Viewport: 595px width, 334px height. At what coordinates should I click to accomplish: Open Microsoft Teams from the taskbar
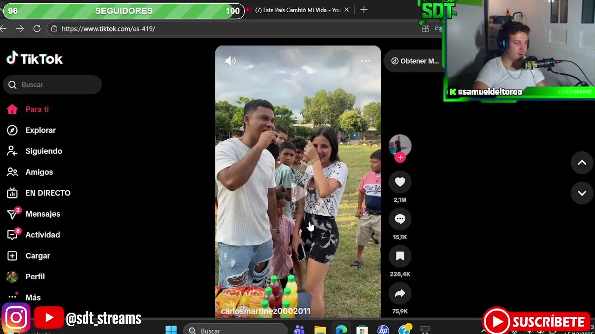(299, 330)
